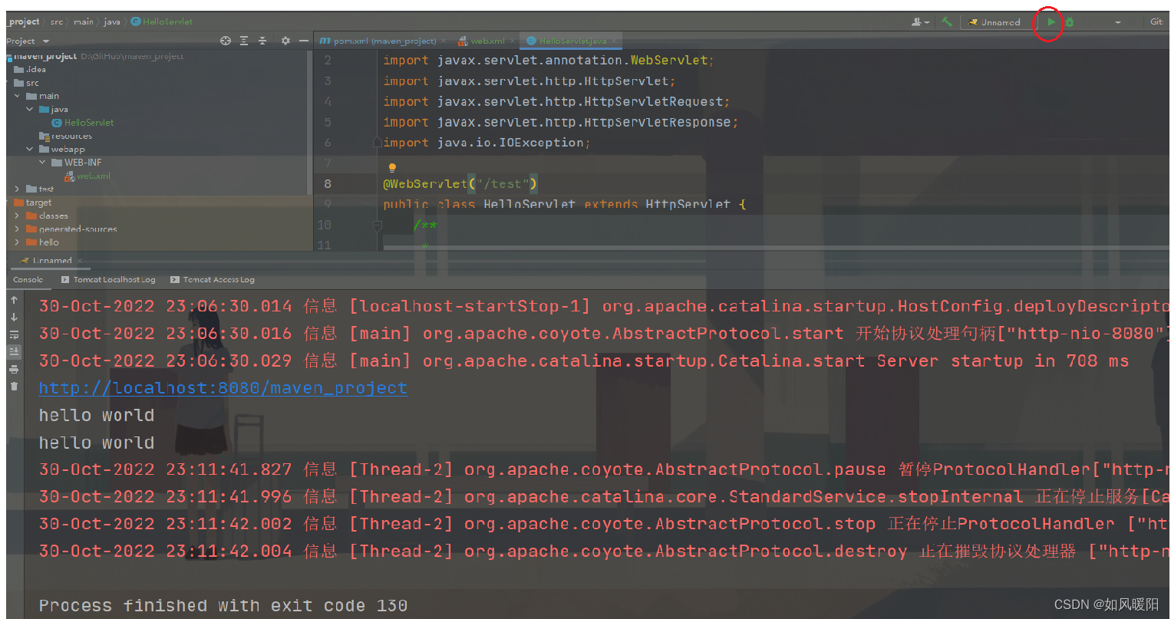Viewport: 1171px width, 619px height.
Task: Toggle scroll to end in console
Action: [x=14, y=351]
